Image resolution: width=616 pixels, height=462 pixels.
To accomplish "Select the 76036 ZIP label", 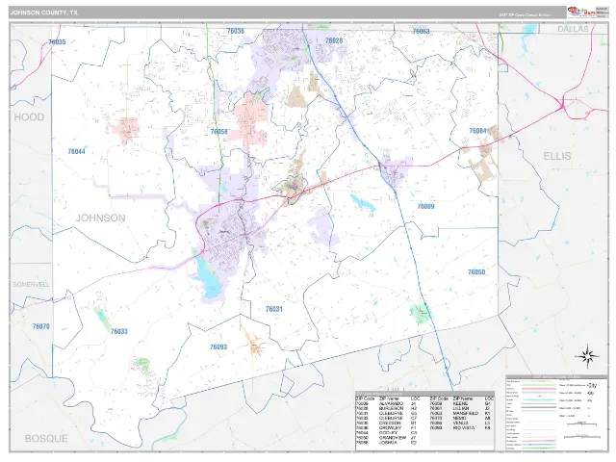I will coord(235,31).
